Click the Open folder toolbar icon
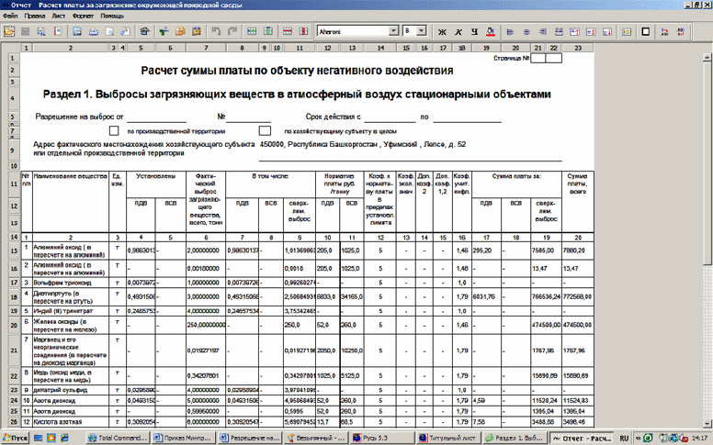Viewport: 713px width, 445px height. [9, 31]
